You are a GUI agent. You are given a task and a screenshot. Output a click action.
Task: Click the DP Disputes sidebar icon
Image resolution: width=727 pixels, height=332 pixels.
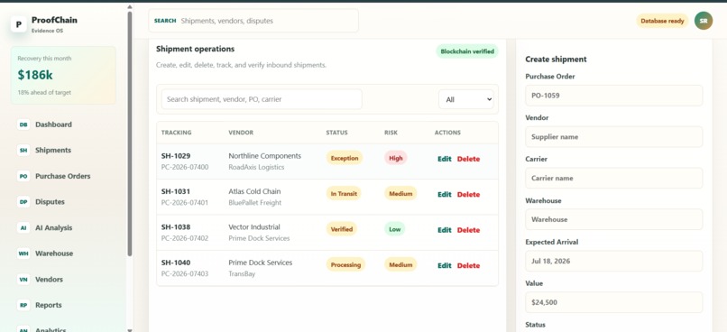pos(23,202)
